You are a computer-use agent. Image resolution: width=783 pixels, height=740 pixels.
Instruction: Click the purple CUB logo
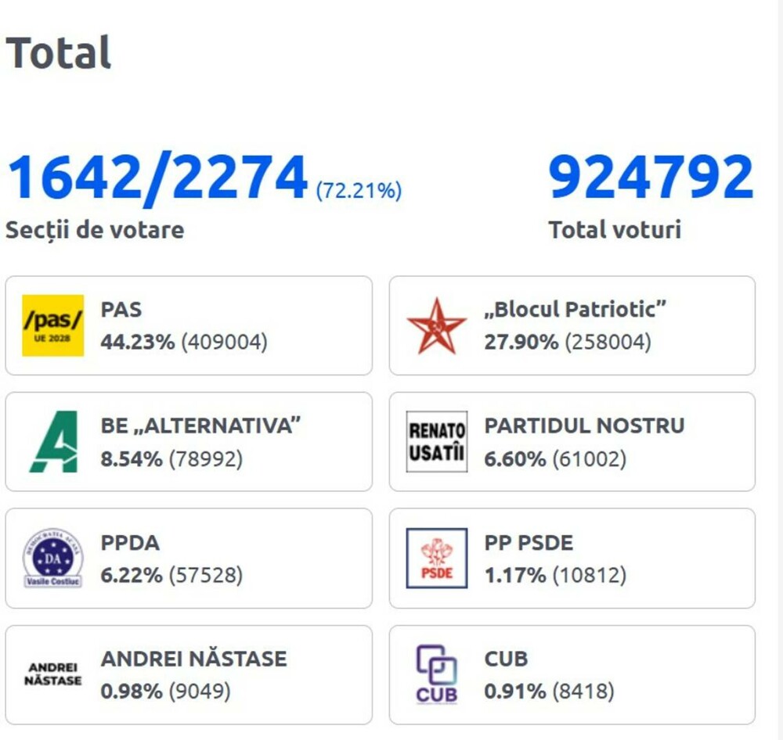point(436,674)
